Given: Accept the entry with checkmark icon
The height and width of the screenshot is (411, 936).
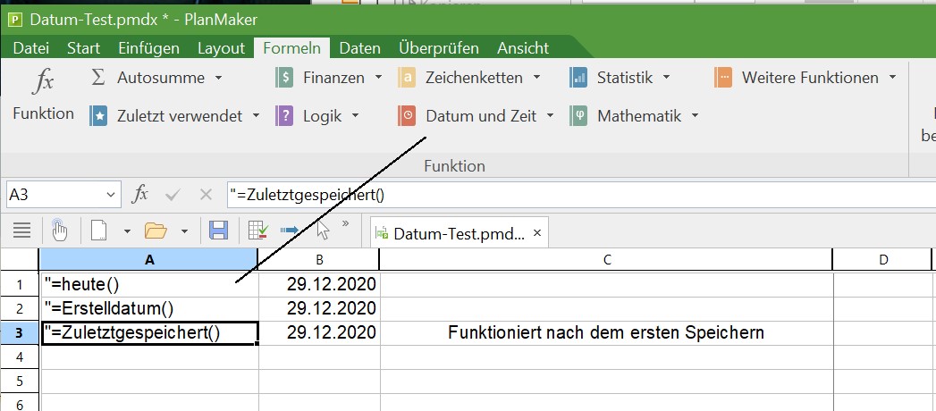Looking at the screenshot, I should [x=173, y=194].
